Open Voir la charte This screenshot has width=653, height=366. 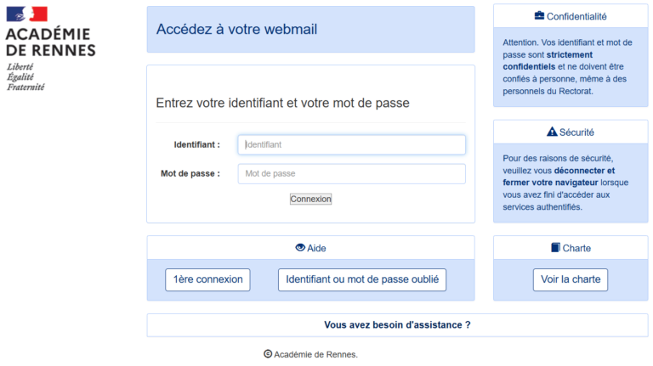tap(571, 279)
